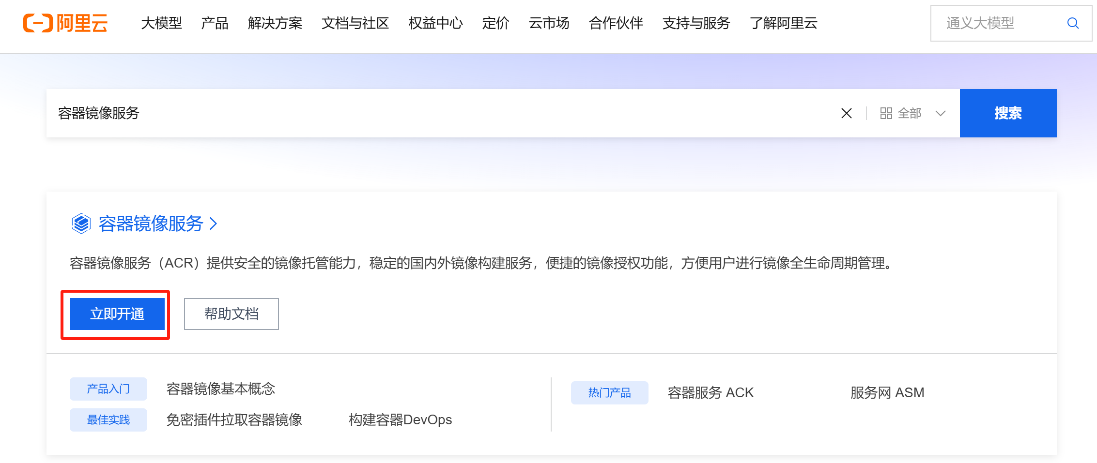Click the 立即开通 button
The height and width of the screenshot is (463, 1097).
[x=117, y=314]
